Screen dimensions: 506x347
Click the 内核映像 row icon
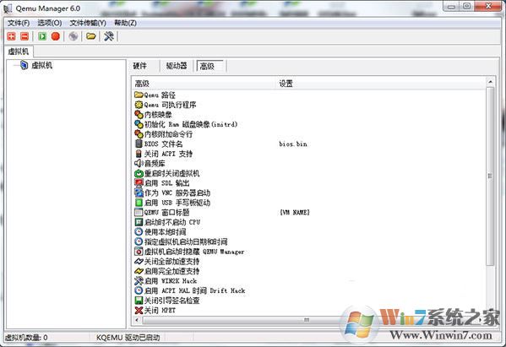139,115
